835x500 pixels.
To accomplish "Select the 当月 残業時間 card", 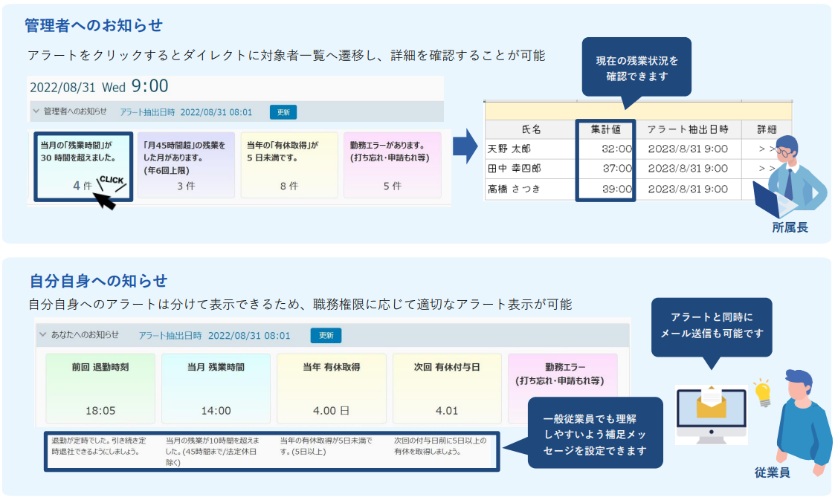I will click(x=216, y=387).
